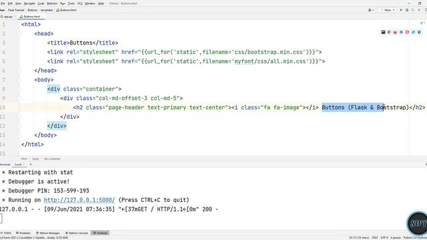Click the PyCharm update available status message
The width and height of the screenshot is (427, 240).
[34, 238]
